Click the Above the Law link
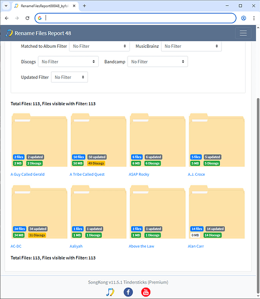This screenshot has width=260, height=299. (141, 246)
